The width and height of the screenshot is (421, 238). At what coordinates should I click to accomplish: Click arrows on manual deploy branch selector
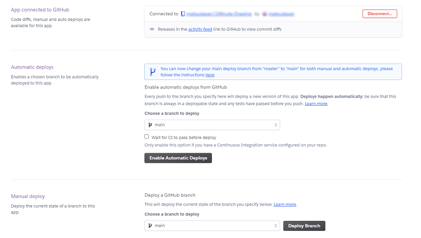pos(276,226)
